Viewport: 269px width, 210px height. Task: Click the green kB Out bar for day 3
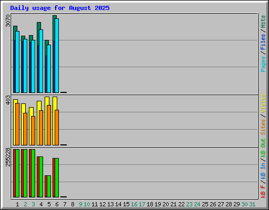click(33, 173)
